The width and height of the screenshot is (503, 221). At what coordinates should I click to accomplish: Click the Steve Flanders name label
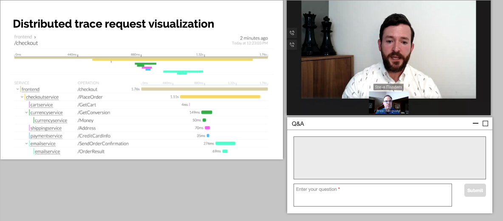point(388,87)
